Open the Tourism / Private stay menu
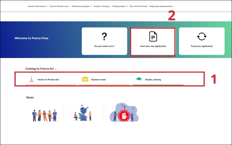The height and width of the screenshot is (145, 232). 59,6
